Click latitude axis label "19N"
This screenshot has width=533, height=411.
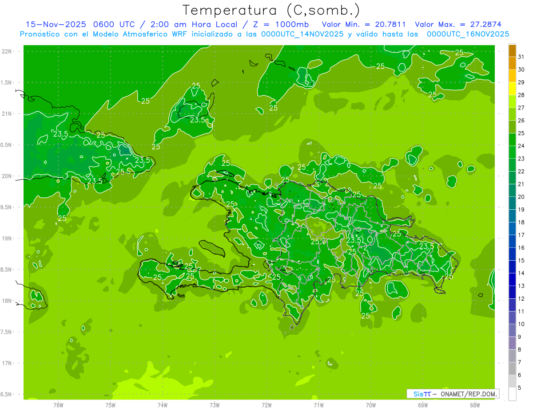[8, 239]
